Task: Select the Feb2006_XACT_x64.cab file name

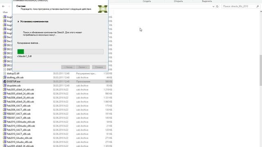Action: (18, 106)
